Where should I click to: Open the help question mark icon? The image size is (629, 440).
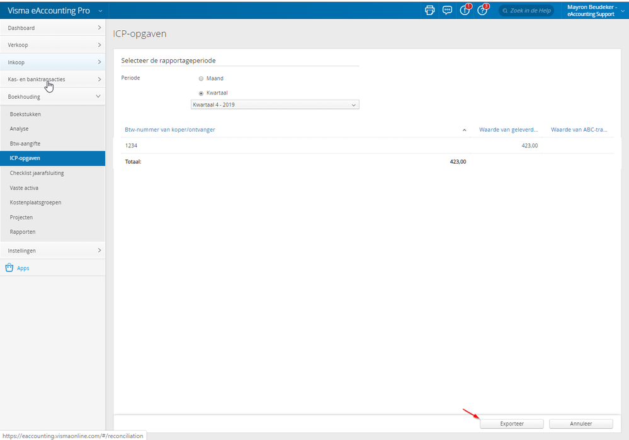[483, 10]
